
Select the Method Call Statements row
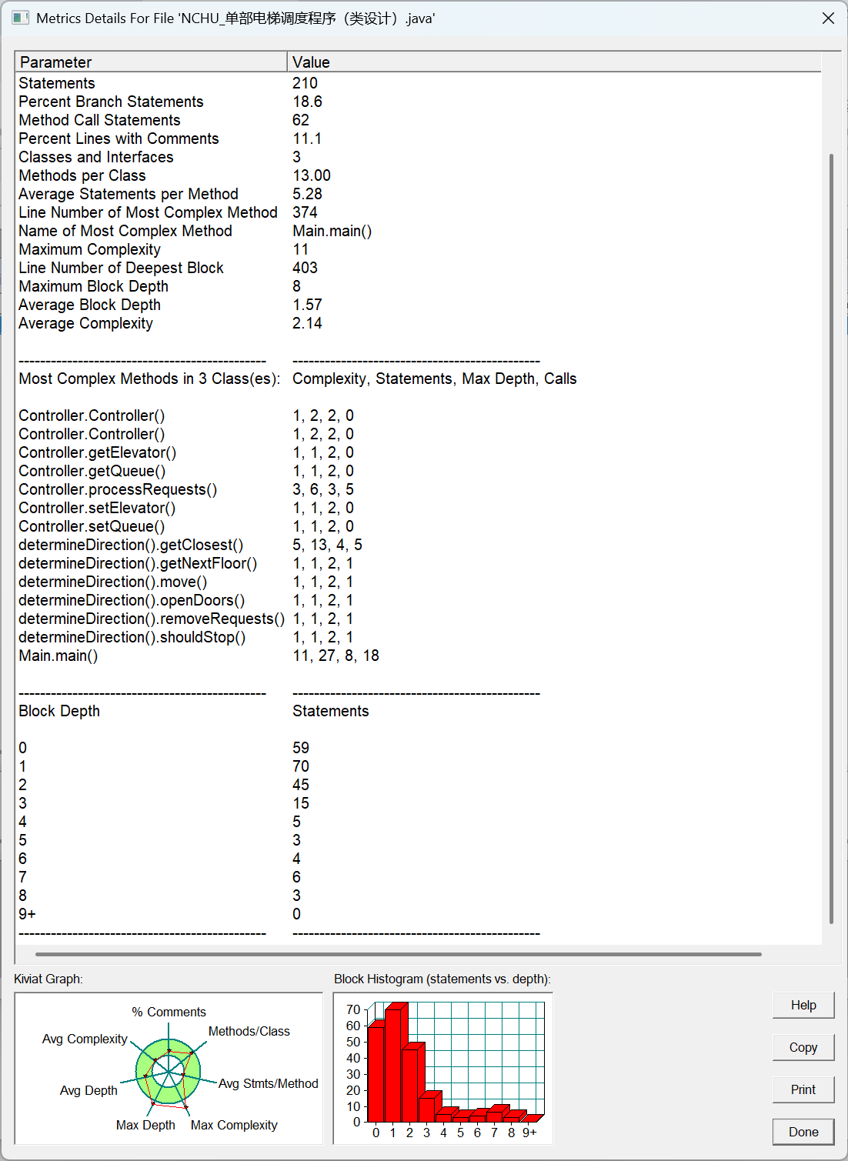(x=418, y=120)
